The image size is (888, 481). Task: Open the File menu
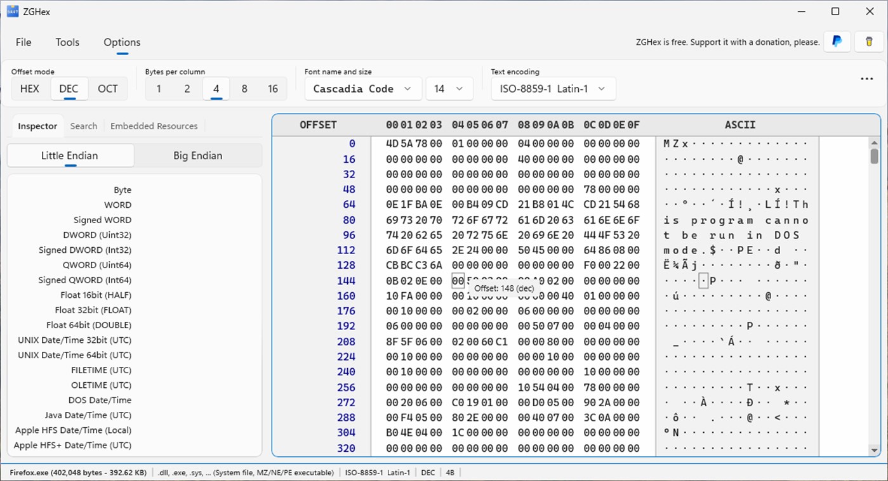23,42
